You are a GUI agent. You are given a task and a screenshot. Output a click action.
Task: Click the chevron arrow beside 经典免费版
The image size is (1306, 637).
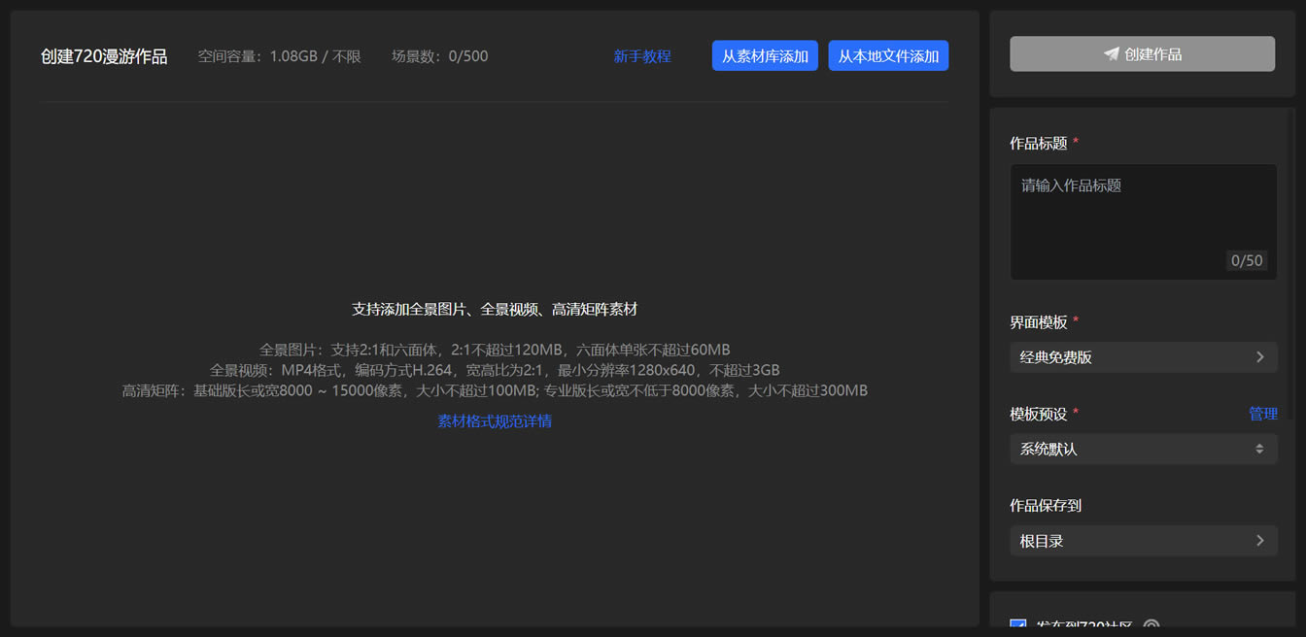coord(1260,357)
